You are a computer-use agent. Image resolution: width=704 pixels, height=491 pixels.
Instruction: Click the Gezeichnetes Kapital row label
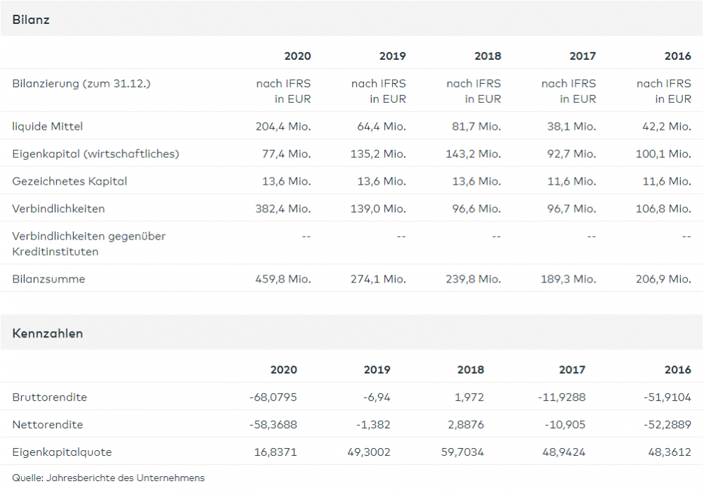coord(70,181)
